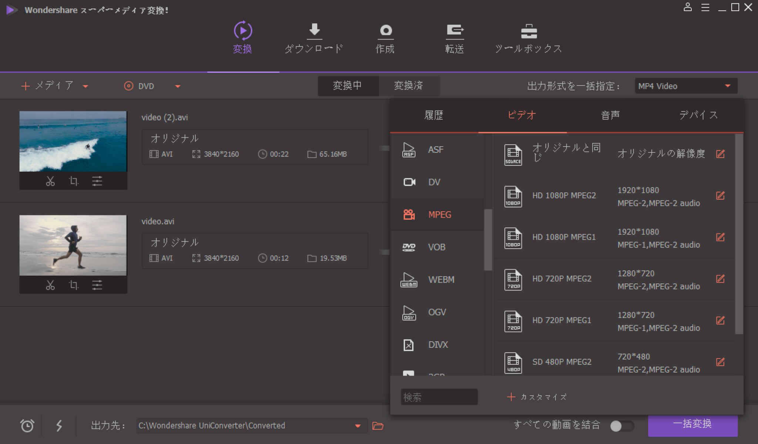Create a custom preset via カスタマイズ

(x=536, y=397)
